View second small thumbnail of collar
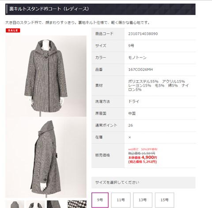The height and width of the screenshot is (208, 212). tap(35, 204)
